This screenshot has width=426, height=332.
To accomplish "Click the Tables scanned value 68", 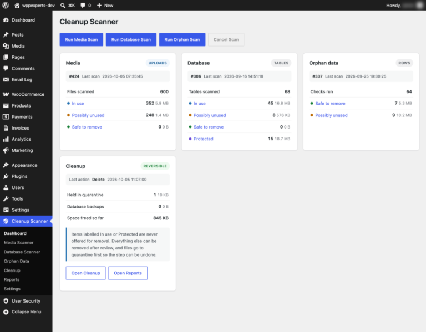I will click(x=287, y=91).
